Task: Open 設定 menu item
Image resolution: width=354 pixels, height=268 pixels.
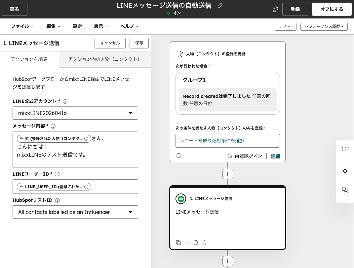Action: coord(77,26)
